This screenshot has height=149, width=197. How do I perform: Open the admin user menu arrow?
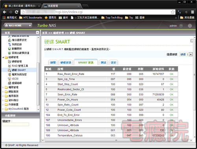click(181, 25)
